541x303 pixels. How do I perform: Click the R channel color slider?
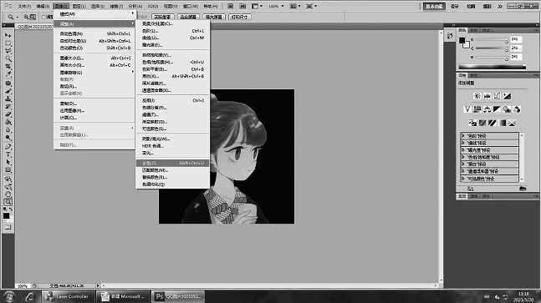(492, 40)
